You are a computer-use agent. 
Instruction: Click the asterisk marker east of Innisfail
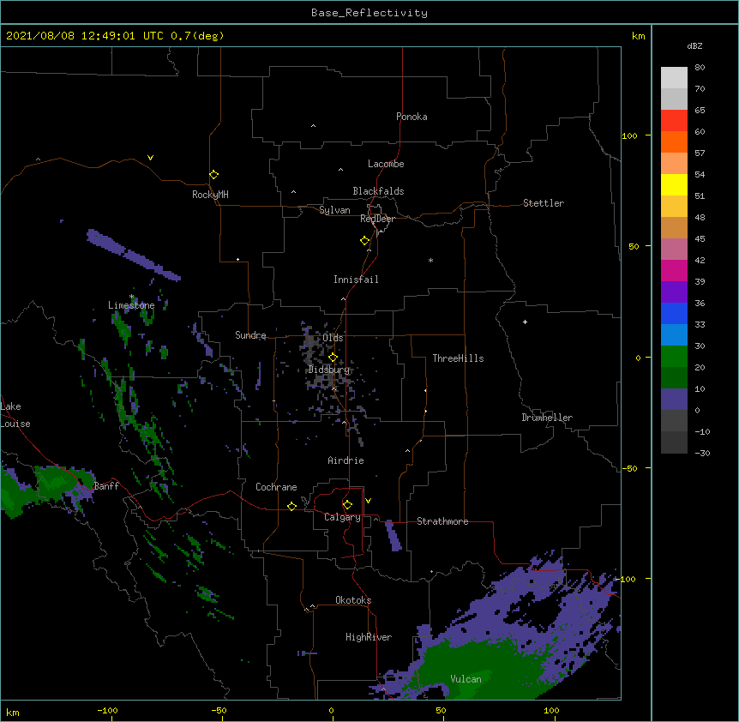pos(430,260)
